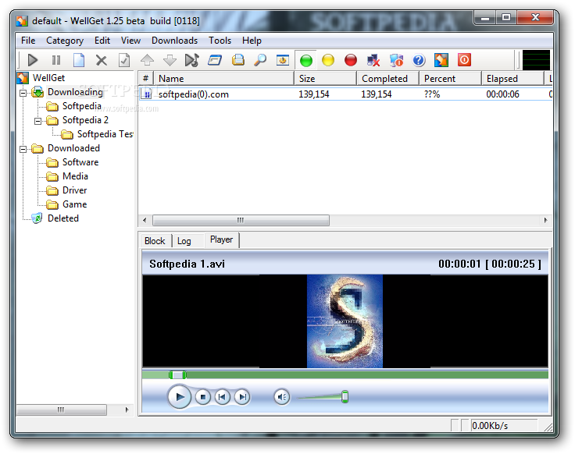575x454 pixels.
Task: Click download list horizontal scrollbar right arrow
Action: click(x=545, y=221)
